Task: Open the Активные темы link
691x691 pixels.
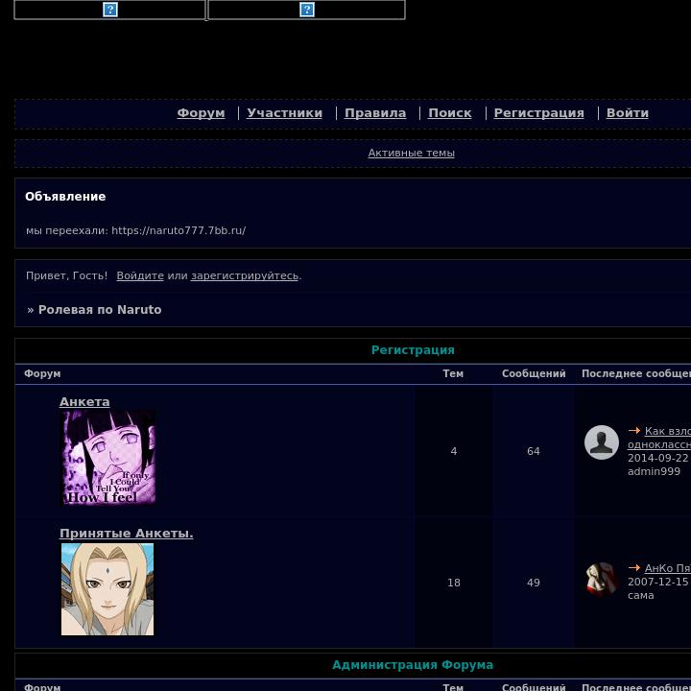Action: pyautogui.click(x=411, y=153)
